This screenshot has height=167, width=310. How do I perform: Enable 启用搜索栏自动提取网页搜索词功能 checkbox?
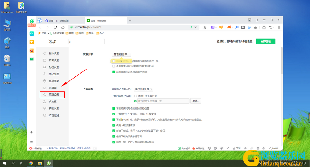(113, 66)
